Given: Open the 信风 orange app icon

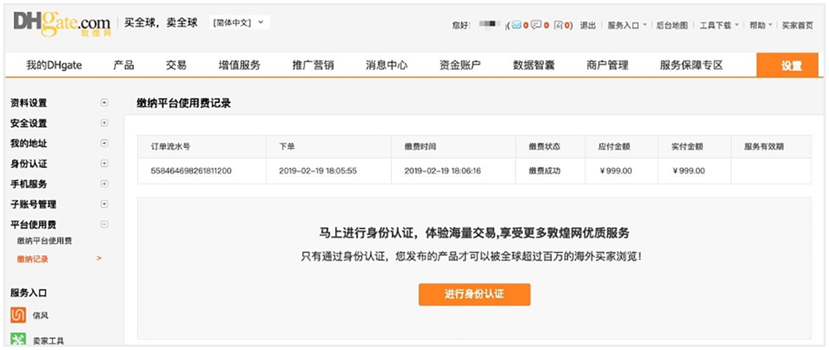Looking at the screenshot, I should pyautogui.click(x=18, y=315).
